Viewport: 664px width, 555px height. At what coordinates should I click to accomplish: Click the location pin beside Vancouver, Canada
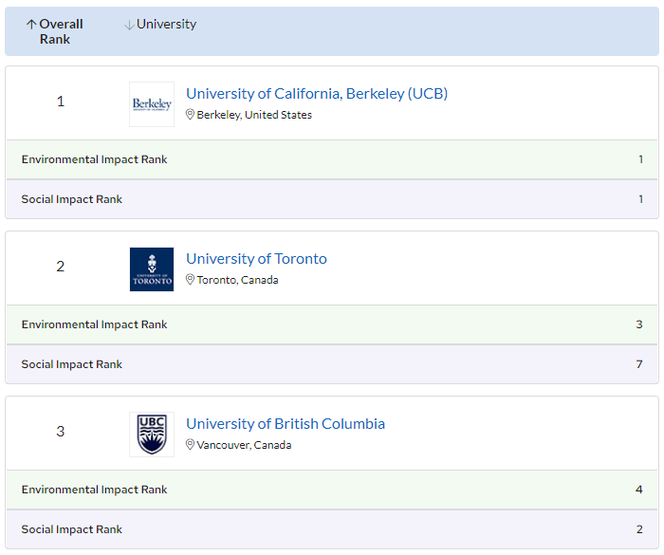[190, 445]
